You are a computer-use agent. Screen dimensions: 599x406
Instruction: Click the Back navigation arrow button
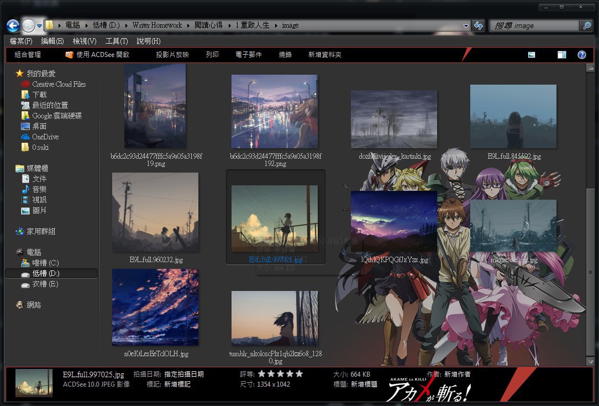[x=13, y=25]
